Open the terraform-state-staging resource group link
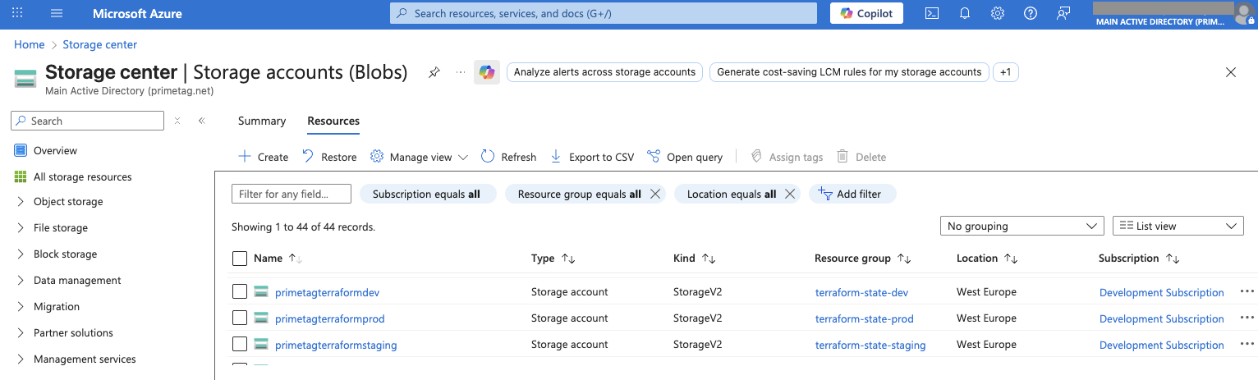Viewport: 1258px width, 380px height. (870, 345)
